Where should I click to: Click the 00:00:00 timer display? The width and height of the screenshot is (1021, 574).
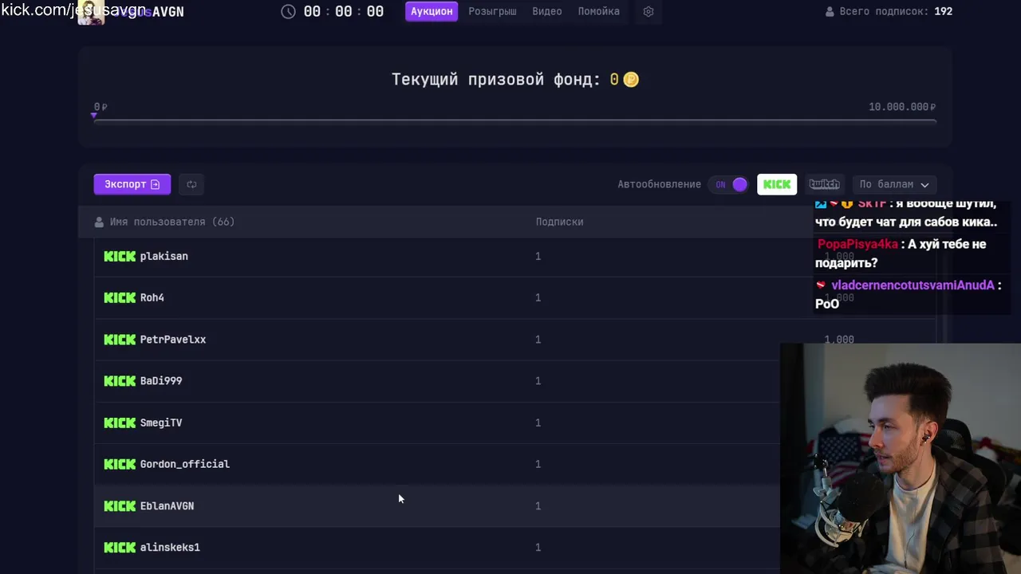[343, 12]
